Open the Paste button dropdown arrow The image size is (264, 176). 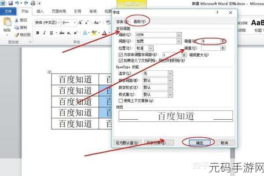click(x=7, y=35)
